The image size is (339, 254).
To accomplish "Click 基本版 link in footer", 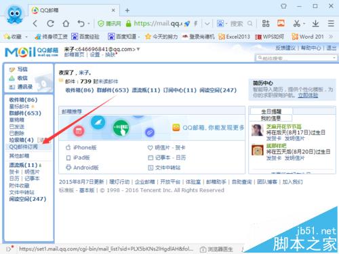I will click(x=87, y=190).
